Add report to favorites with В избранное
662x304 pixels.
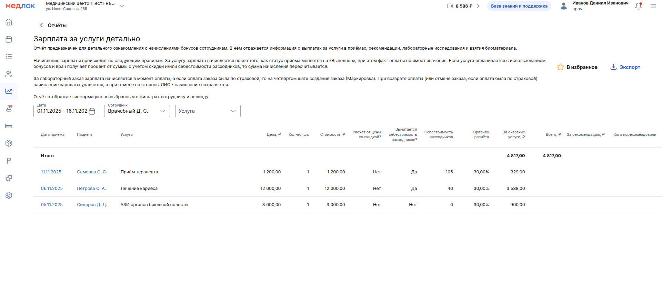(x=577, y=67)
